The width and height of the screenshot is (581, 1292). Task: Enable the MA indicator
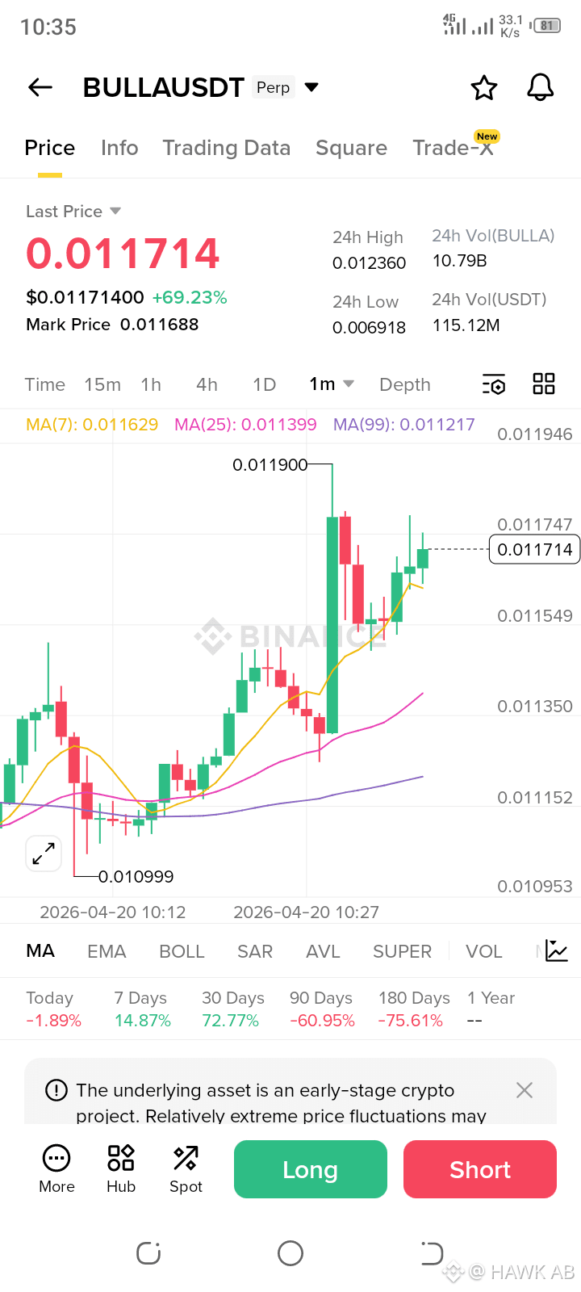point(40,951)
